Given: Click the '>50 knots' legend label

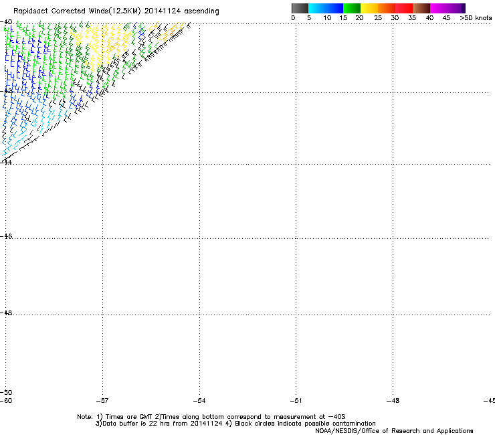Looking at the screenshot, I should [476, 18].
